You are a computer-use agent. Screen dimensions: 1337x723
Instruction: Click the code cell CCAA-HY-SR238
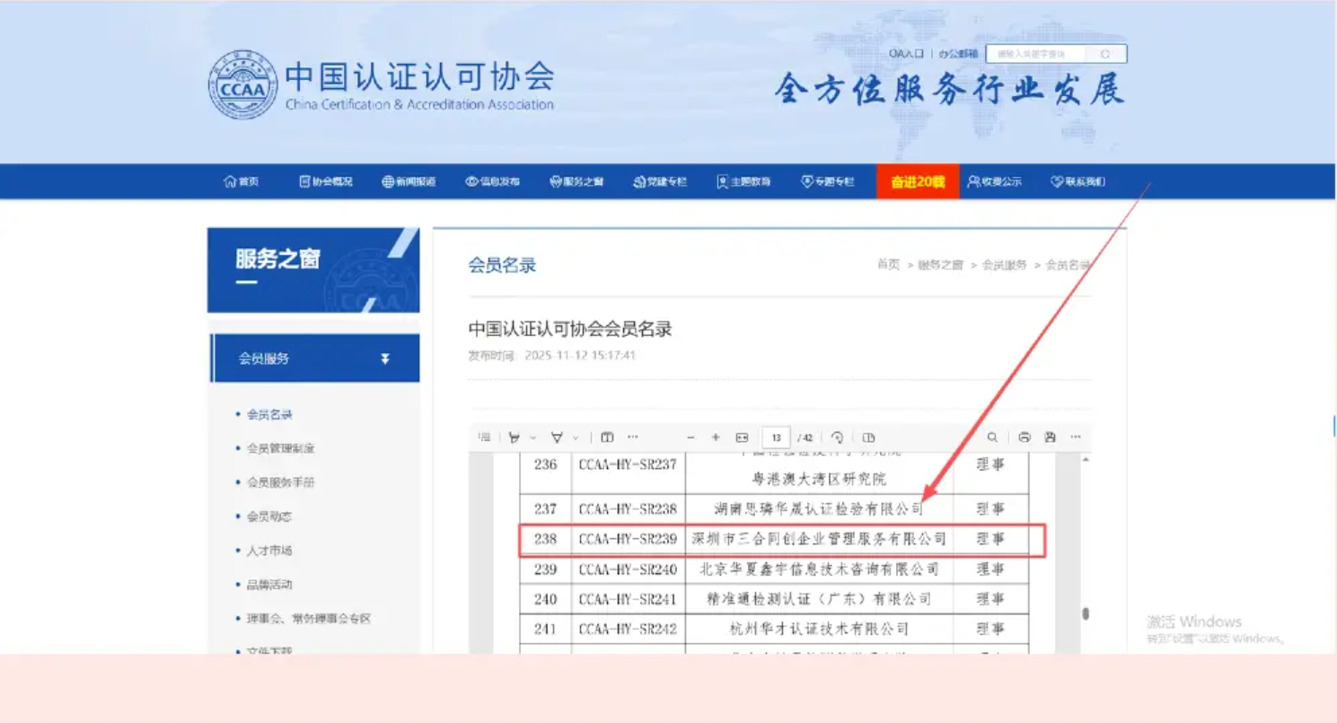[x=628, y=509]
